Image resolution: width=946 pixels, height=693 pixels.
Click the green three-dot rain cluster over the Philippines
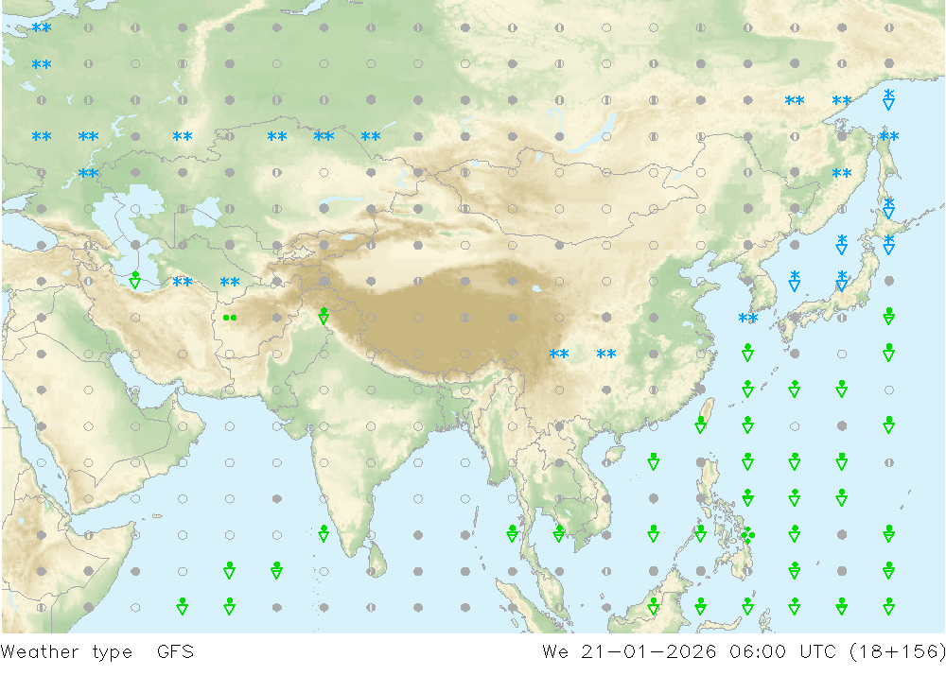[748, 535]
